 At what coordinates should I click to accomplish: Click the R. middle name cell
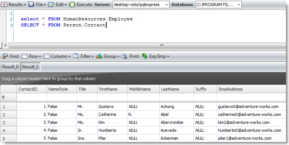point(143,114)
